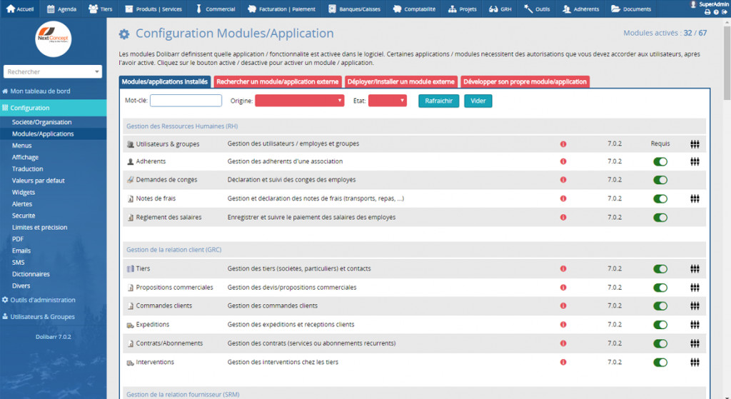Open the Dictionnaires link in sidebar
Screen dimensions: 731x399
pyautogui.click(x=31, y=274)
